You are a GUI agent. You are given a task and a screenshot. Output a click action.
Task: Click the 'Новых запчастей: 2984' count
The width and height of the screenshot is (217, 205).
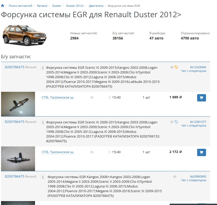coord(84,36)
